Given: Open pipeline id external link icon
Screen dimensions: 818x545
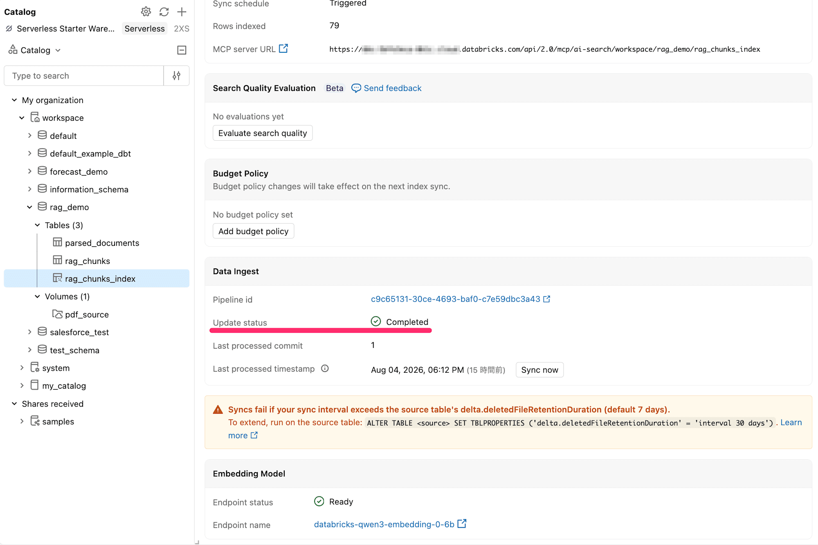Looking at the screenshot, I should pos(547,299).
